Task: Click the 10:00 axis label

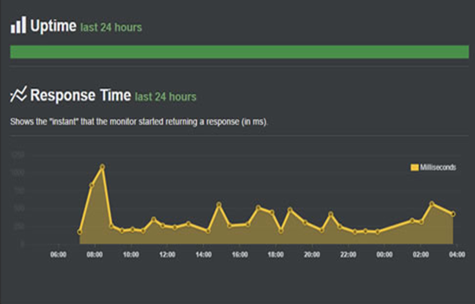Action: [x=131, y=255]
